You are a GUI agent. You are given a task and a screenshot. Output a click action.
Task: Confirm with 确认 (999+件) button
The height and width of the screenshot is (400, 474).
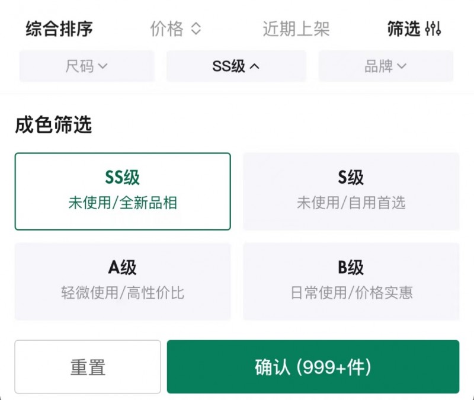(313, 367)
